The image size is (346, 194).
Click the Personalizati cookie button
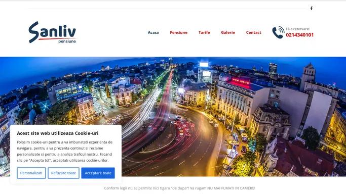31,173
